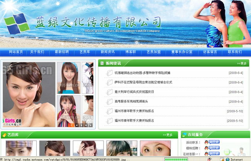251x161 pixels.
Task: Click the Internet zone icon in status bar
Action: click(227, 159)
